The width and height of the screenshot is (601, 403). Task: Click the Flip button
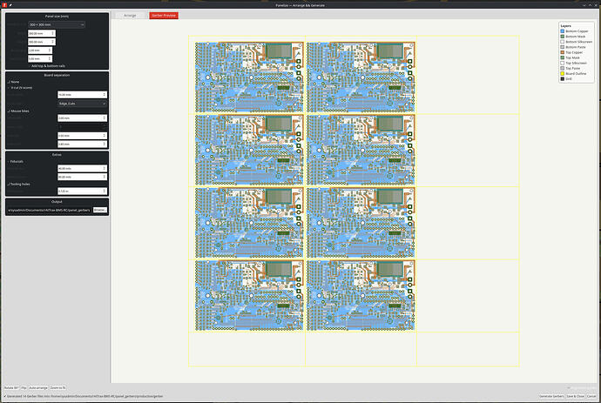[24, 387]
